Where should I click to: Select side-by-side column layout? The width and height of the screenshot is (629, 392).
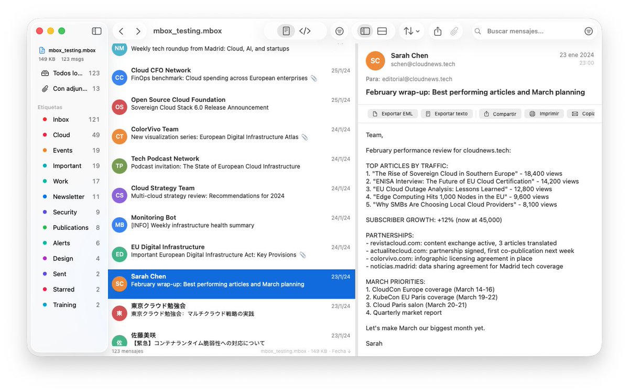(x=365, y=31)
